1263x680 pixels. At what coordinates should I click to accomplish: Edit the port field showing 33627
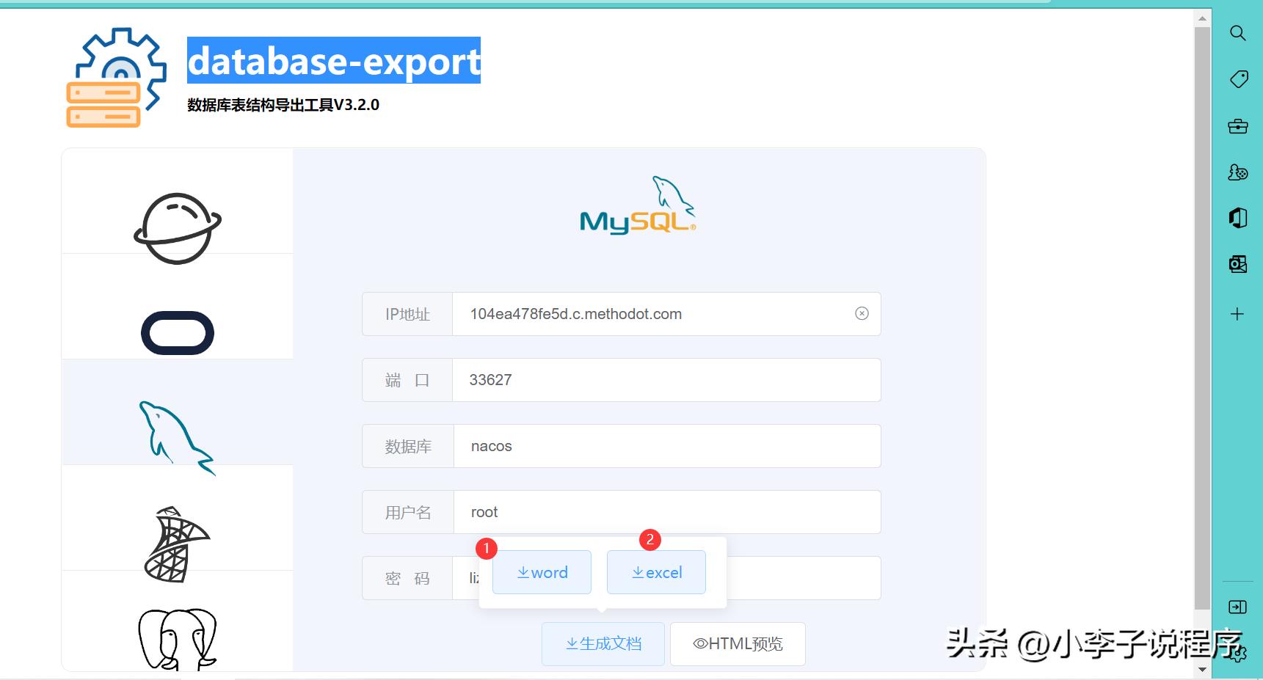[666, 380]
